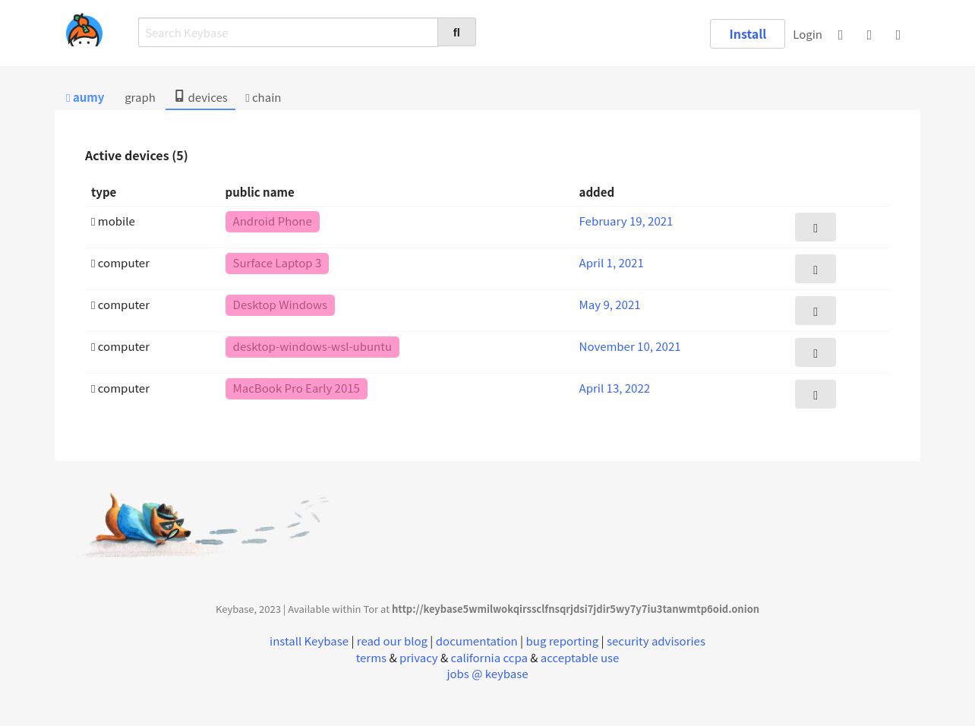The width and height of the screenshot is (975, 726).
Task: Open the jobs @ keybase link
Action: (x=487, y=674)
